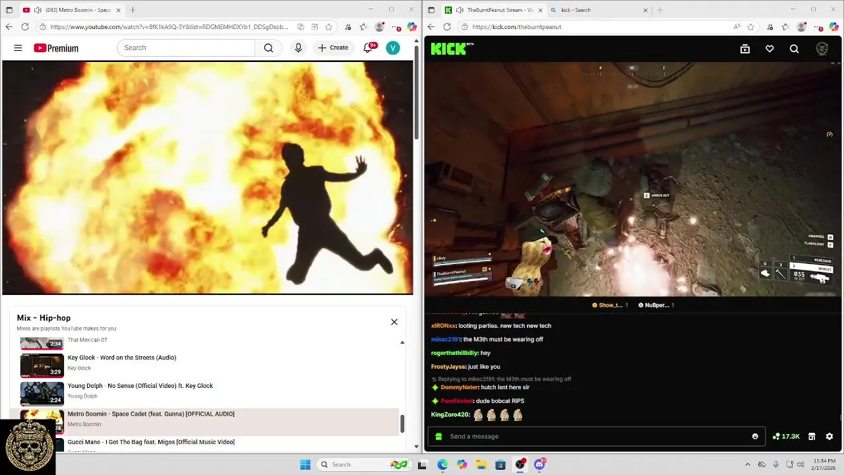Open the 17.3K channel points button
This screenshot has height=475, width=844.
point(786,436)
